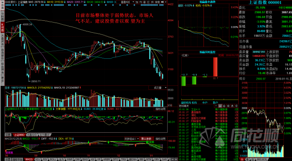This screenshot has height=161, width=292.
Task: Open the 优选组合1 parameter dropdown
Action: pos(131,139)
